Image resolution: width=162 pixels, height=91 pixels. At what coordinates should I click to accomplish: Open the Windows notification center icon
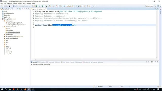click(158, 89)
